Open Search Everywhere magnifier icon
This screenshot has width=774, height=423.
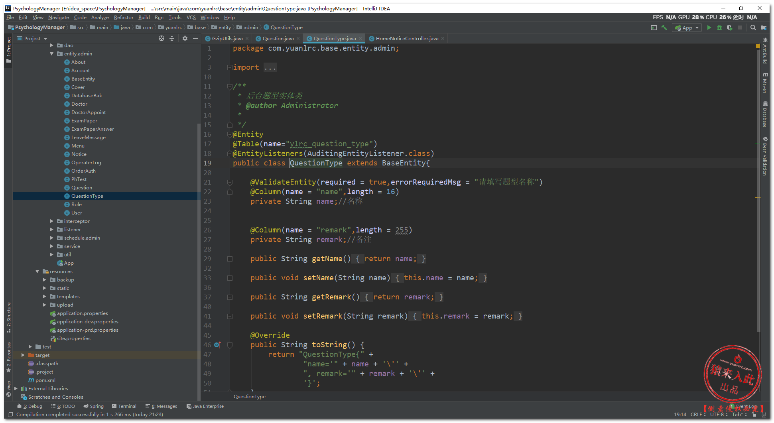tap(753, 28)
